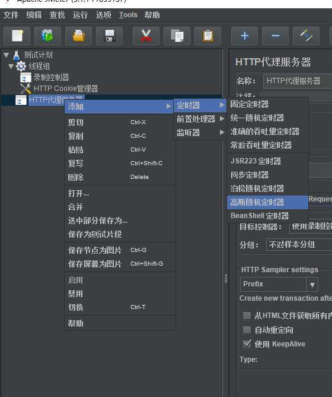332x397 pixels.
Task: Click the Toggle enable/disable icon
Action: coord(307,36)
